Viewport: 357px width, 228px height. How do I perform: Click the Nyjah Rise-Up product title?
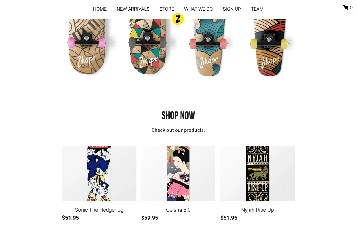click(258, 210)
